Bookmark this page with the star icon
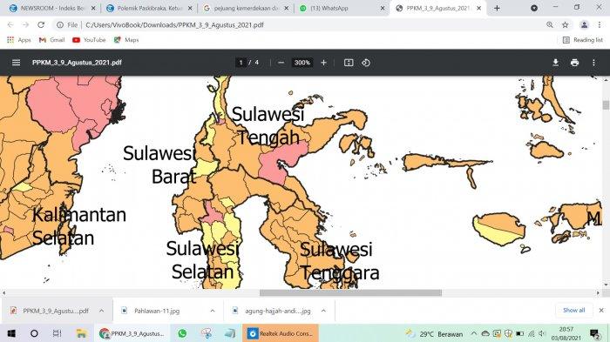 (566, 25)
